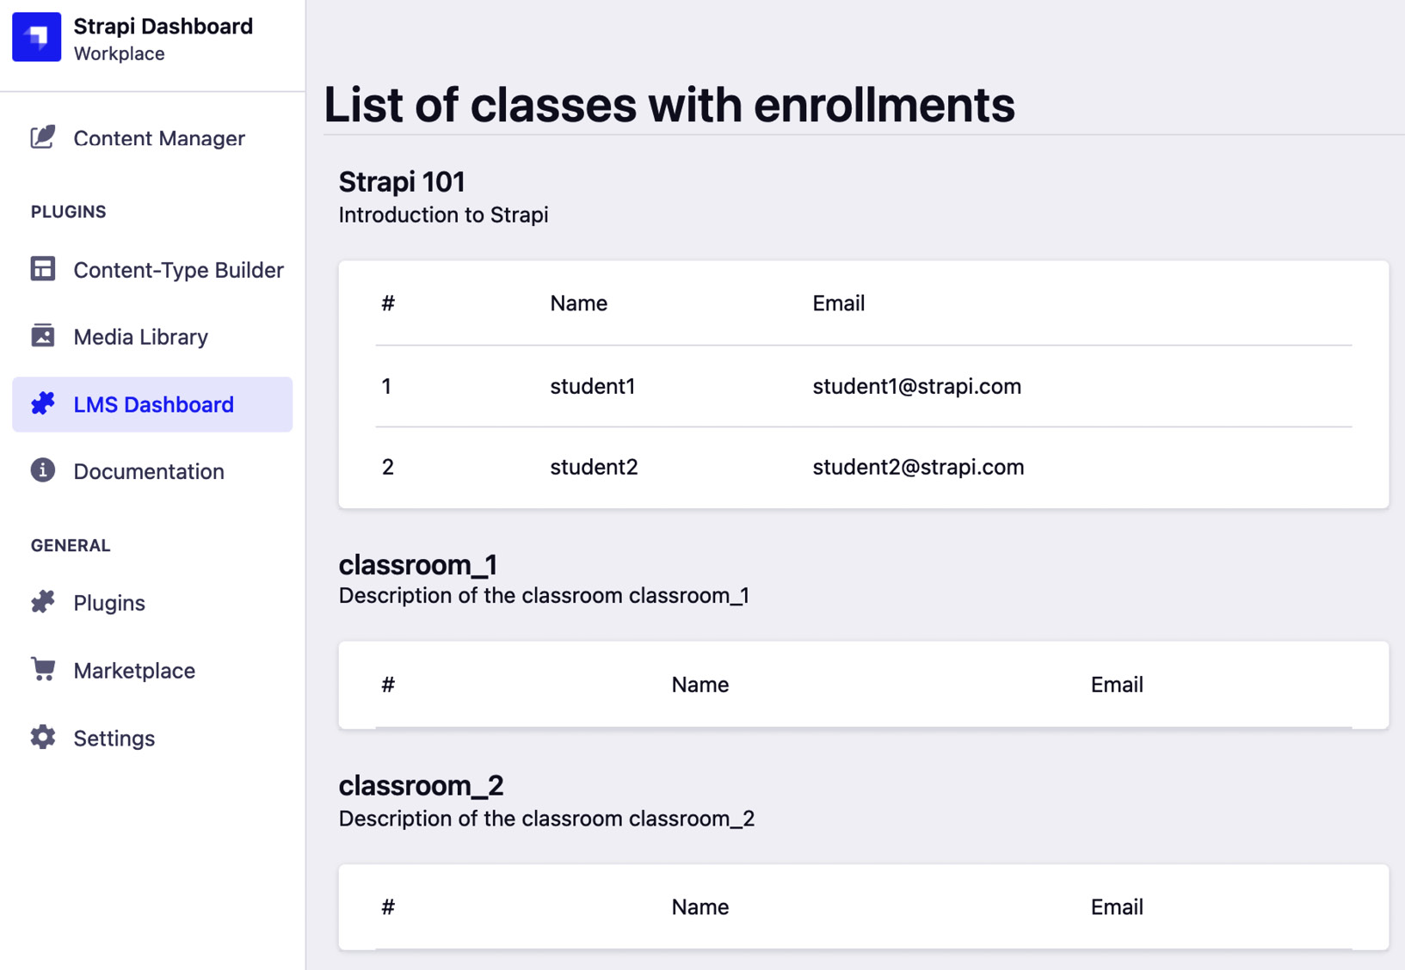Click the Plugins puzzle piece icon
This screenshot has width=1405, height=970.
[43, 602]
